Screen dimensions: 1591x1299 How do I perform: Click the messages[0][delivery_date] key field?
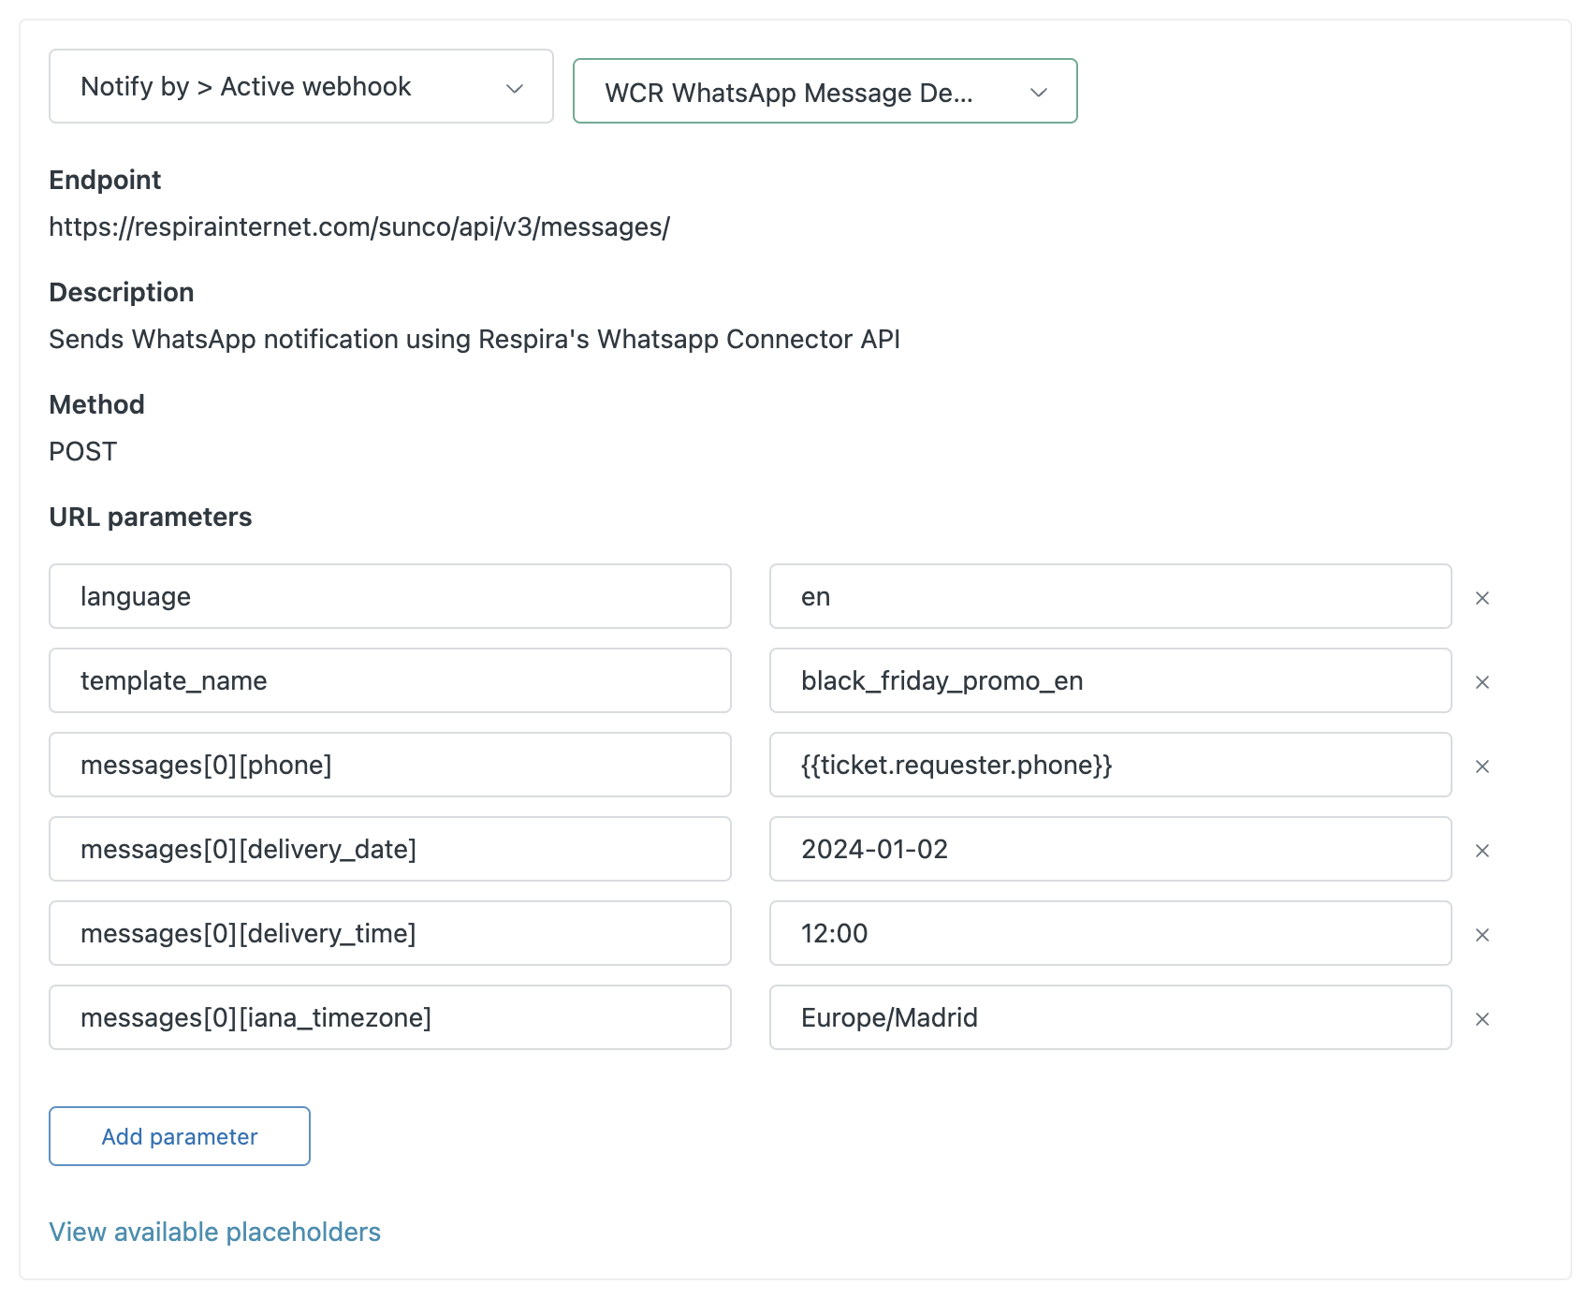(x=389, y=849)
